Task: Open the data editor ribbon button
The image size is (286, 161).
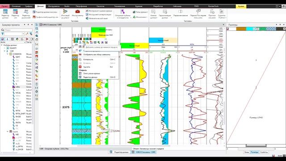Action: (5, 14)
